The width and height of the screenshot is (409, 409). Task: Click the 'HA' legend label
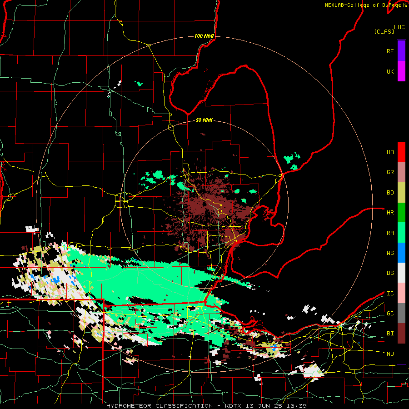coord(390,152)
